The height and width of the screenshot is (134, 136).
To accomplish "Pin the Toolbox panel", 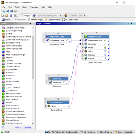I will click(x=30, y=23).
